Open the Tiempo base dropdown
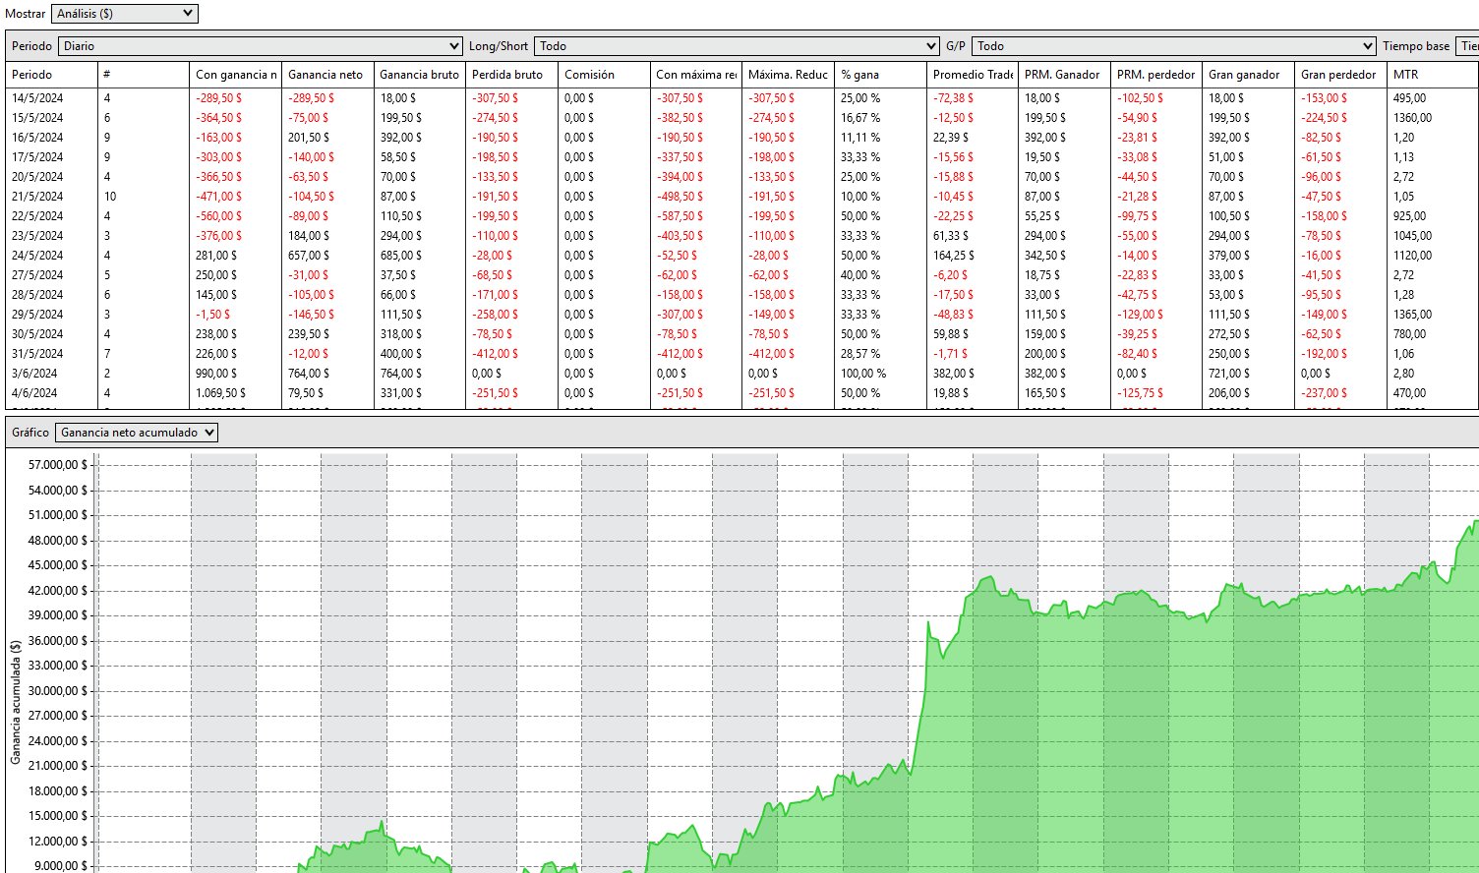1479x873 pixels. click(x=1467, y=46)
